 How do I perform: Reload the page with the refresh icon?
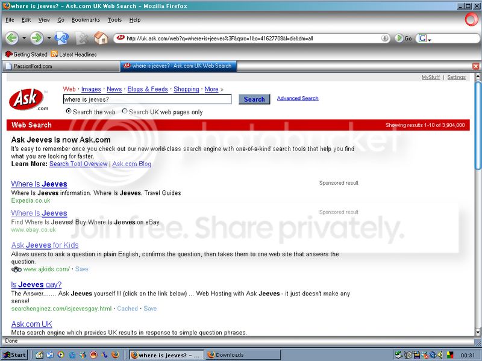[61, 38]
